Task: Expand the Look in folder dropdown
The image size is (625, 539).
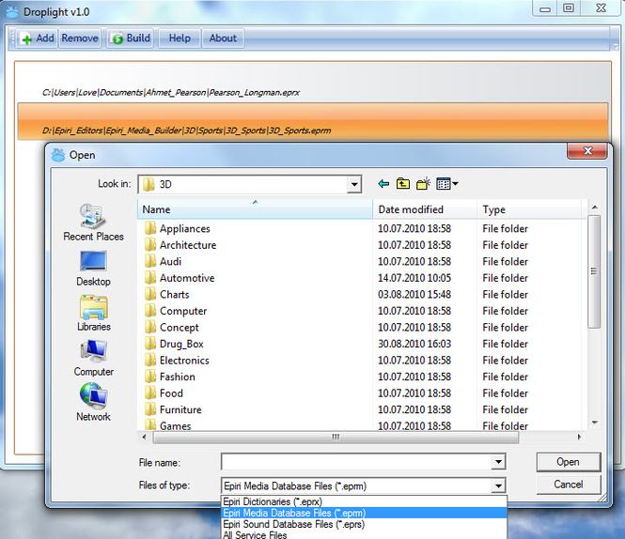Action: [x=354, y=184]
